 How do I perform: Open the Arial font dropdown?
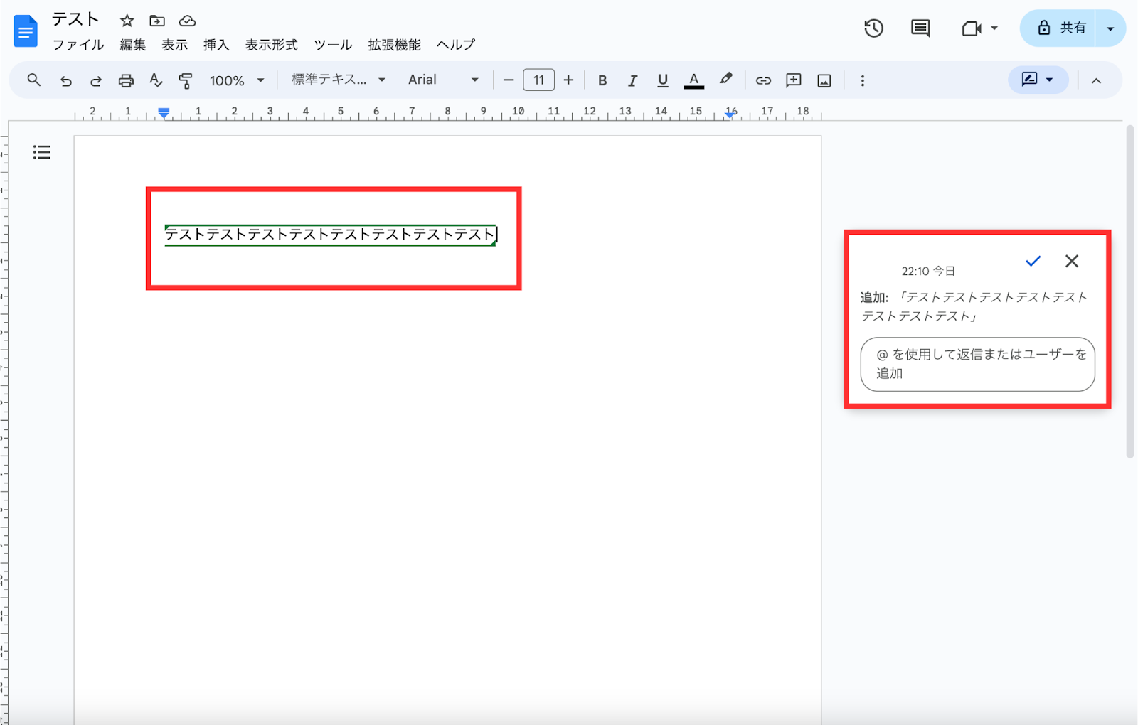443,80
